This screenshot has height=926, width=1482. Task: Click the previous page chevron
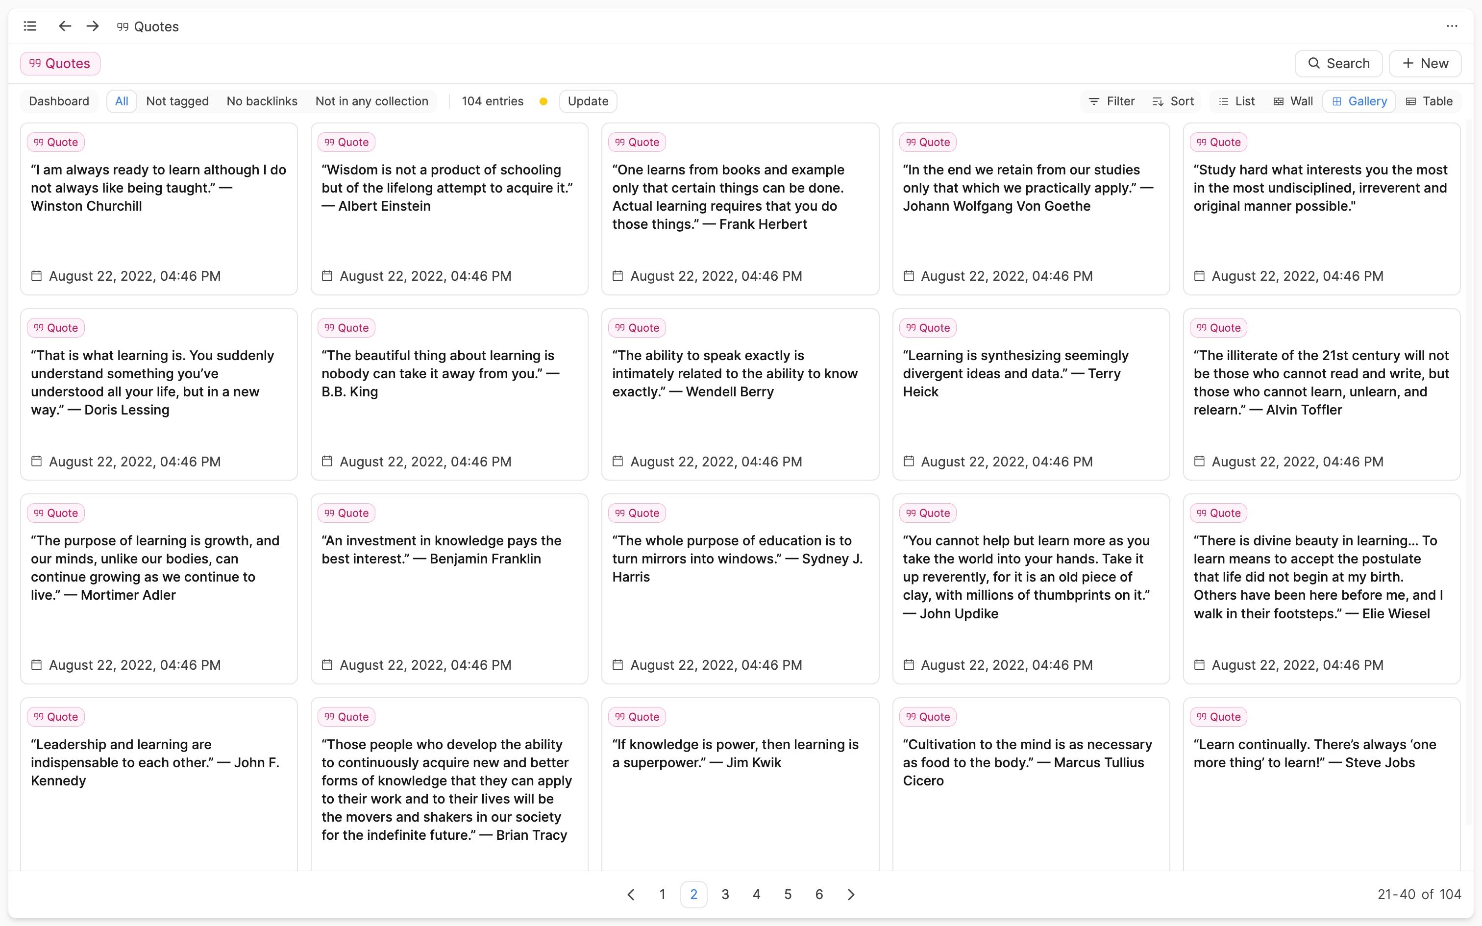631,894
